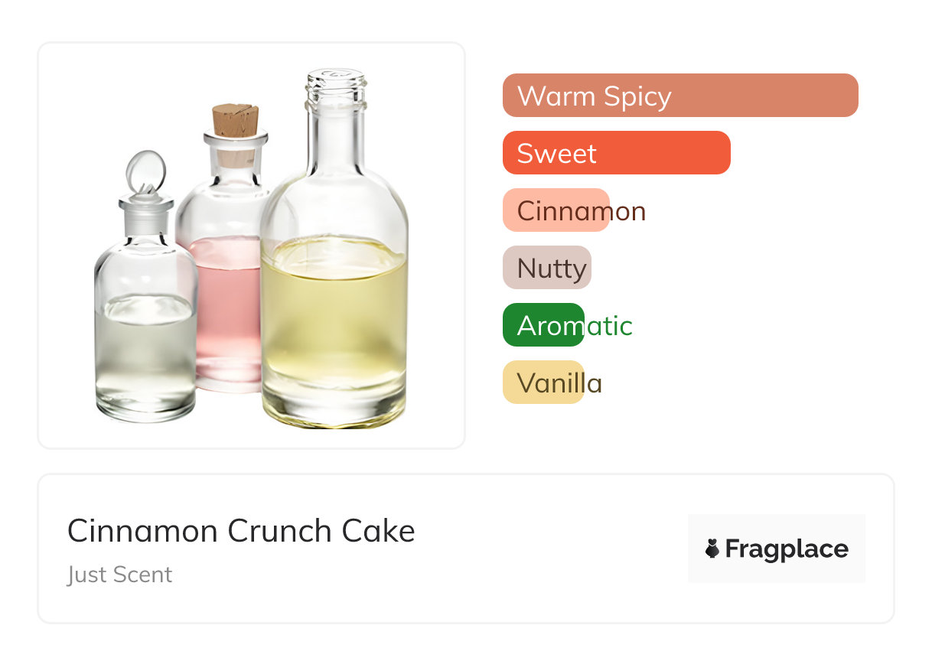Viewport: 932px width, 661px height.
Task: Open the Fragplace wordmark link
Action: [786, 549]
